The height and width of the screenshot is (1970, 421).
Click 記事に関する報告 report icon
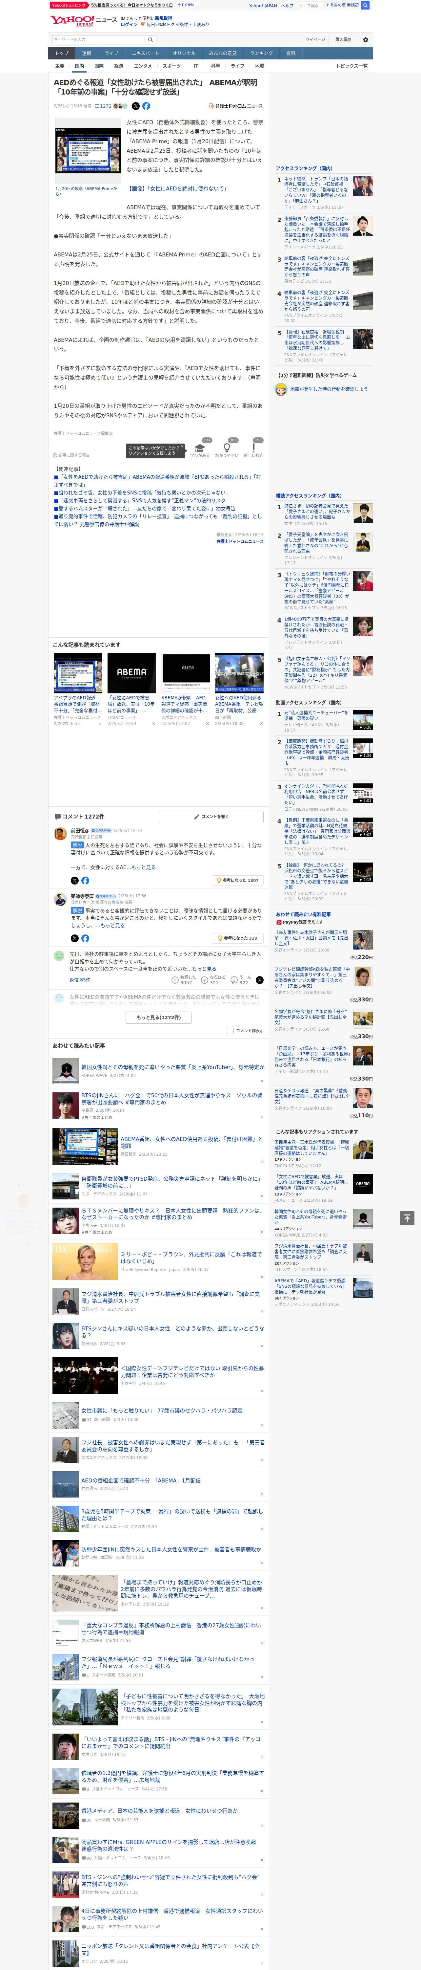(72, 455)
